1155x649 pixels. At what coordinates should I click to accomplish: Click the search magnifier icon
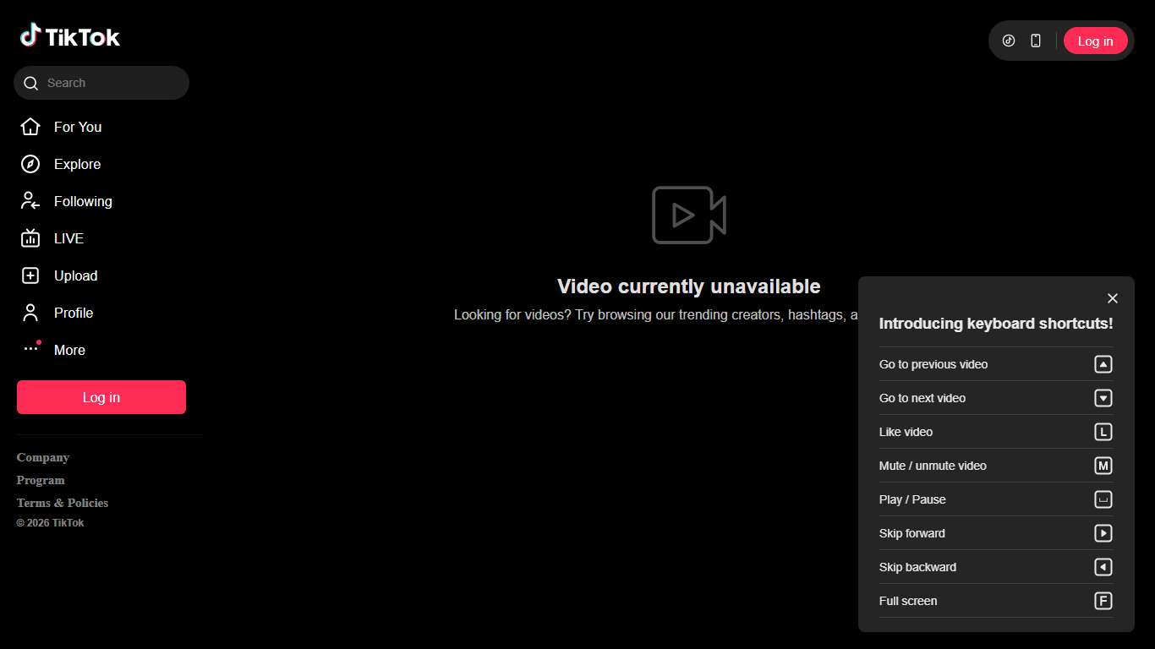[x=31, y=83]
